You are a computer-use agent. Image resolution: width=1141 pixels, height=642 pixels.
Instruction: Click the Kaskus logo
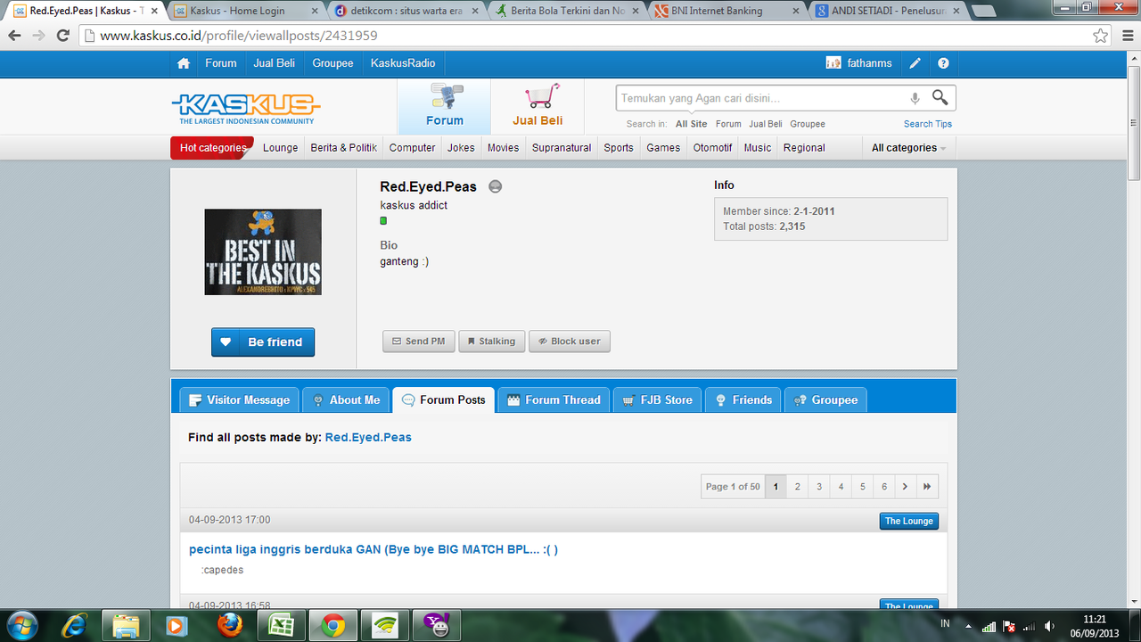pyautogui.click(x=246, y=107)
